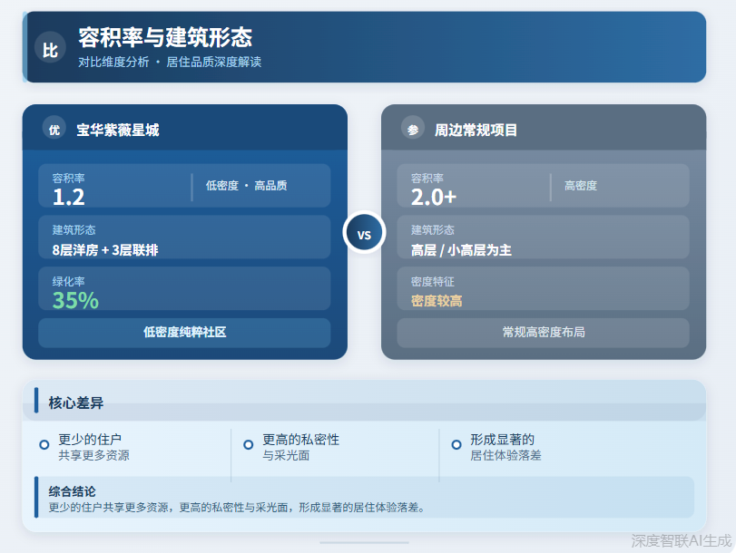Click the 优 badge beside 宝华紫薇星城
The image size is (736, 553).
point(54,128)
